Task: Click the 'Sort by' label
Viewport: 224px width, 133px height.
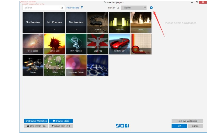Action: (x=112, y=8)
